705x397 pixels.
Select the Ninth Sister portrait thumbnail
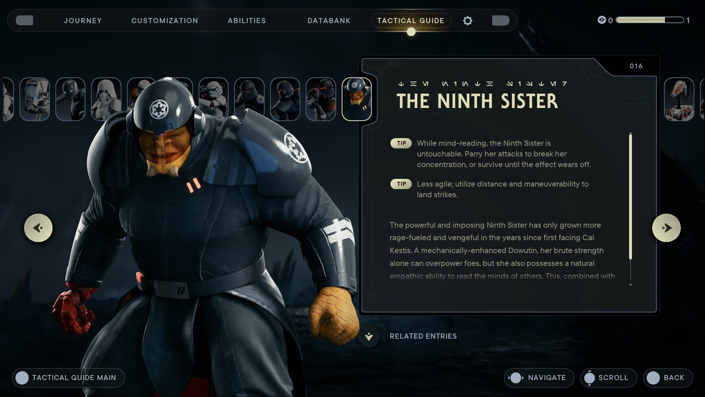click(357, 99)
